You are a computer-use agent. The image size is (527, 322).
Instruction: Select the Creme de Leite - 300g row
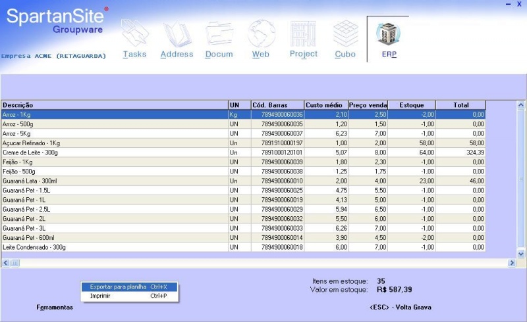pyautogui.click(x=243, y=152)
